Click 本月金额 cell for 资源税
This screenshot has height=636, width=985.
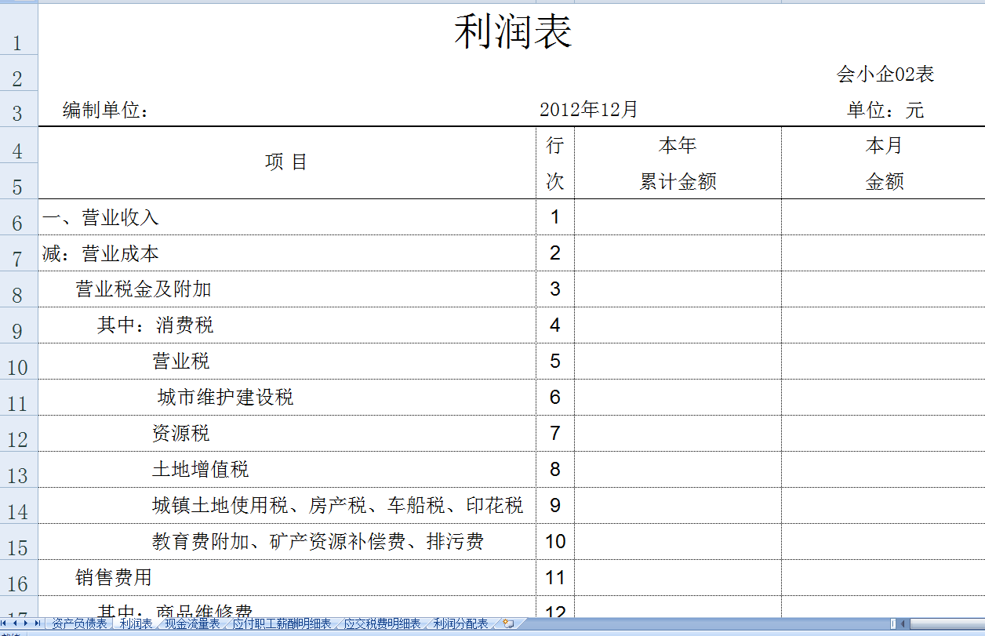[884, 434]
